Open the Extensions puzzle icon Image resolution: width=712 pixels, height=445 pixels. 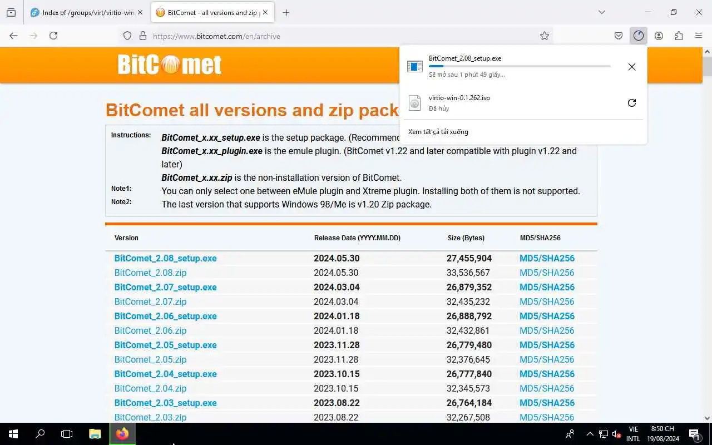[x=679, y=36]
